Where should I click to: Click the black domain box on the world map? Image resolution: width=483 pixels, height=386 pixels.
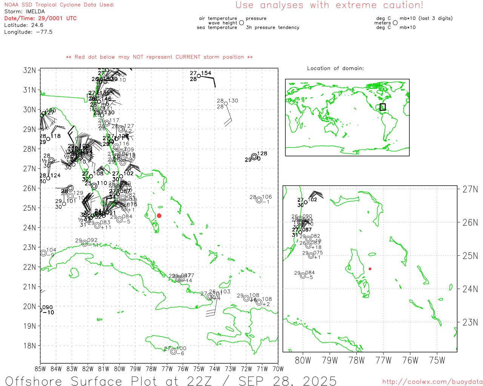pos(383,107)
